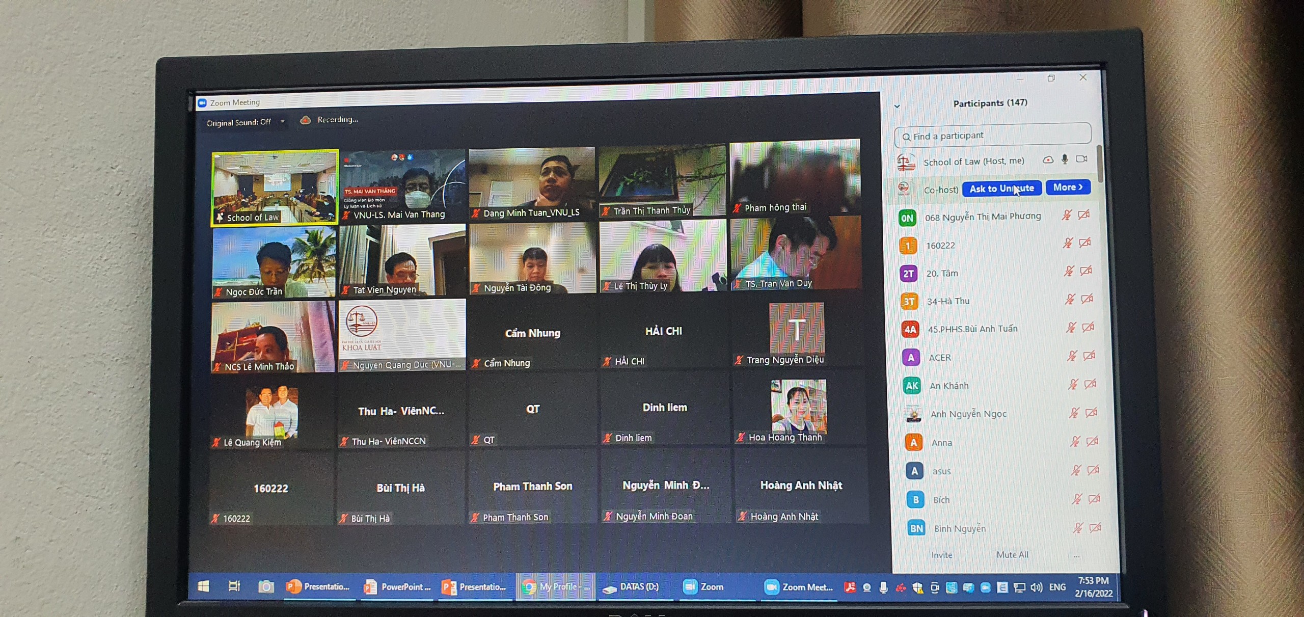The image size is (1304, 617).
Task: Open Original Sound dropdown arrow
Action: 282,122
